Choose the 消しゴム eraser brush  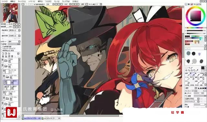[x=192, y=78]
